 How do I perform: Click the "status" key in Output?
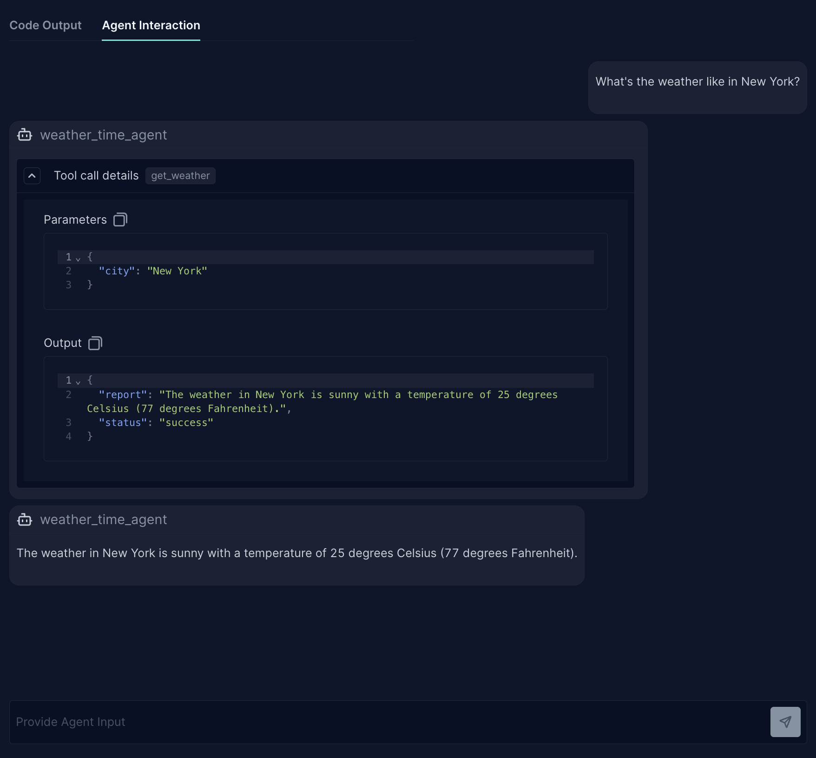123,423
